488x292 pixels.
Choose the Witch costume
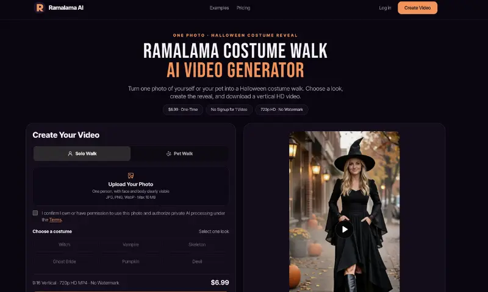[65, 244]
